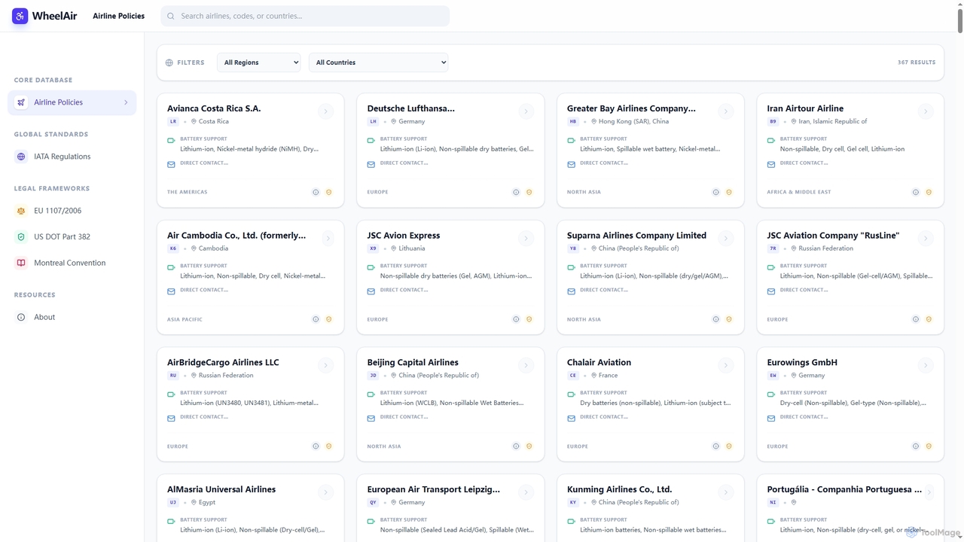Open info icon on Beijing Capital Airlines card
The image size is (964, 542).
click(x=516, y=446)
